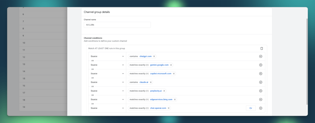Select row 10 in the background list

pos(43,43)
